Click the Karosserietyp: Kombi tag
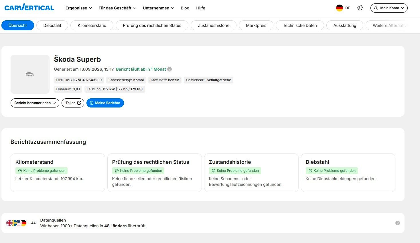 coord(126,80)
